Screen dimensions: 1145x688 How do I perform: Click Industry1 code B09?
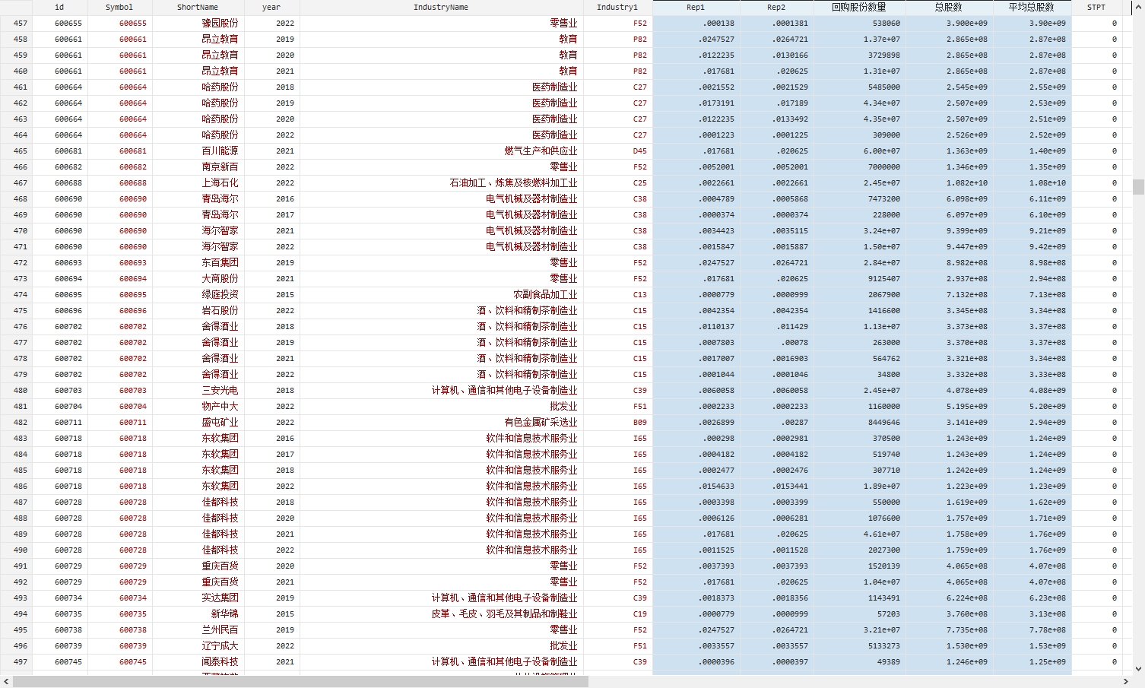pos(639,422)
